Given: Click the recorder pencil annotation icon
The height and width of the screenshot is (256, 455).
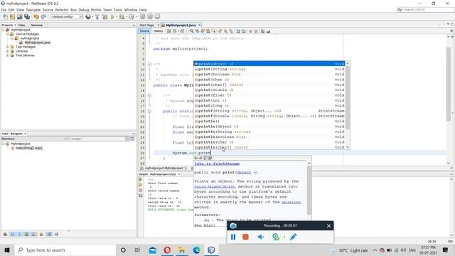Looking at the screenshot, I should tap(293, 237).
